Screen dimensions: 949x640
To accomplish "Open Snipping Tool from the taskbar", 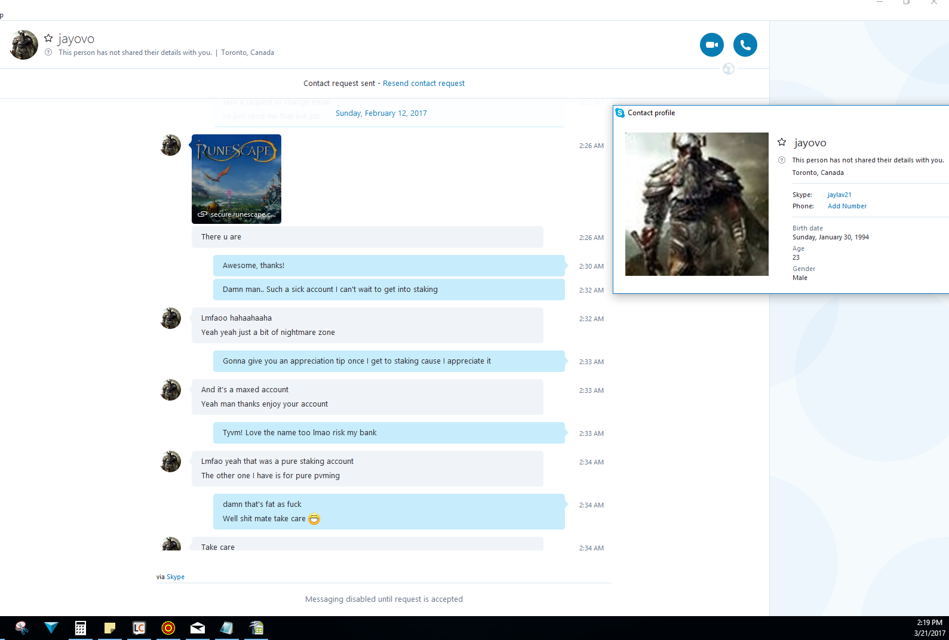I will (22, 628).
